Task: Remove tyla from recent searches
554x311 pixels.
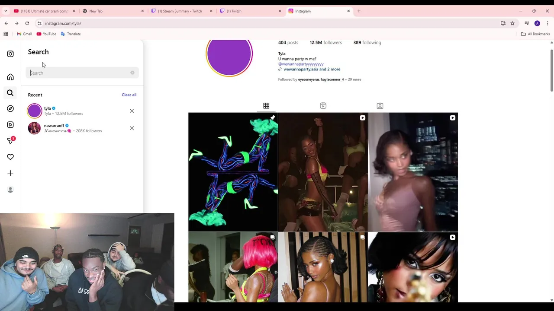Action: click(132, 111)
